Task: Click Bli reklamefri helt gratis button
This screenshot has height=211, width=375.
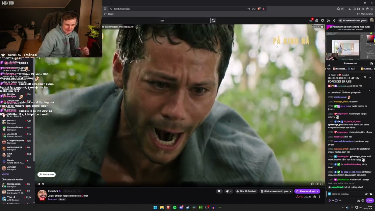Action: point(353,21)
